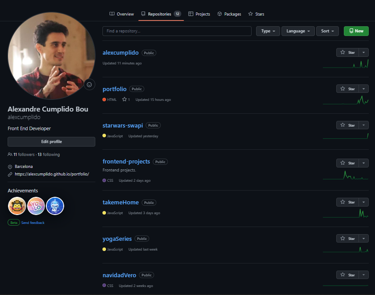Viewport: 375px width, 295px height.
Task: Open star list dropdown for takemeHome
Action: tap(363, 202)
